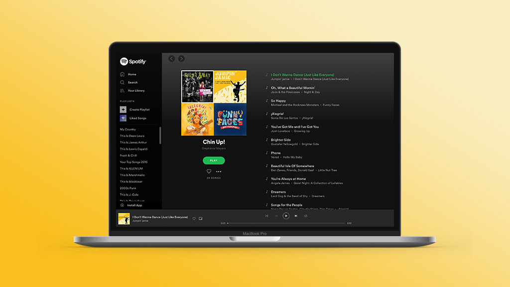Image resolution: width=510 pixels, height=287 pixels.
Task: Open the three-dot menu under the Play button
Action: (x=219, y=171)
